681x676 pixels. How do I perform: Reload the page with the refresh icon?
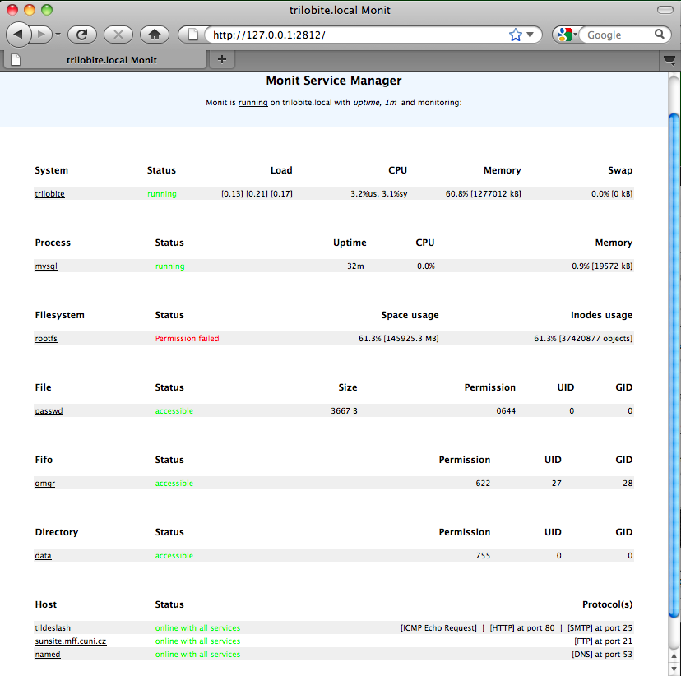82,35
